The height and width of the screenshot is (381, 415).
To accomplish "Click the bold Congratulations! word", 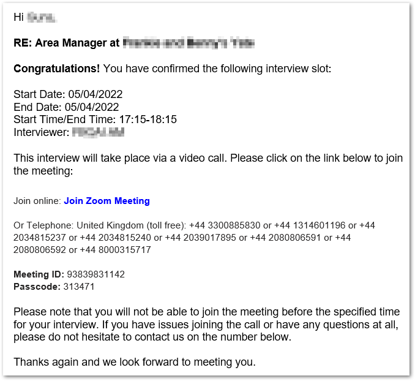I will click(x=56, y=69).
